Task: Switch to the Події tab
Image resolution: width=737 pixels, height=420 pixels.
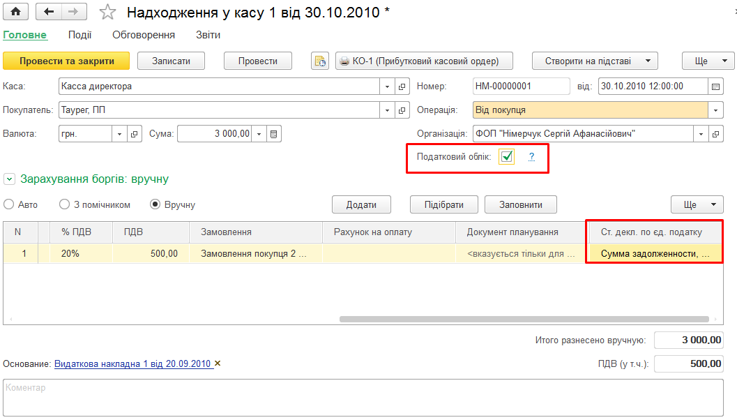Action: click(x=80, y=35)
